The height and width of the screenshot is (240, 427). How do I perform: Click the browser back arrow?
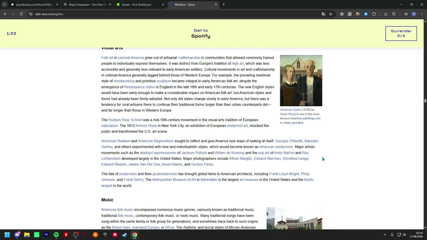5,14
